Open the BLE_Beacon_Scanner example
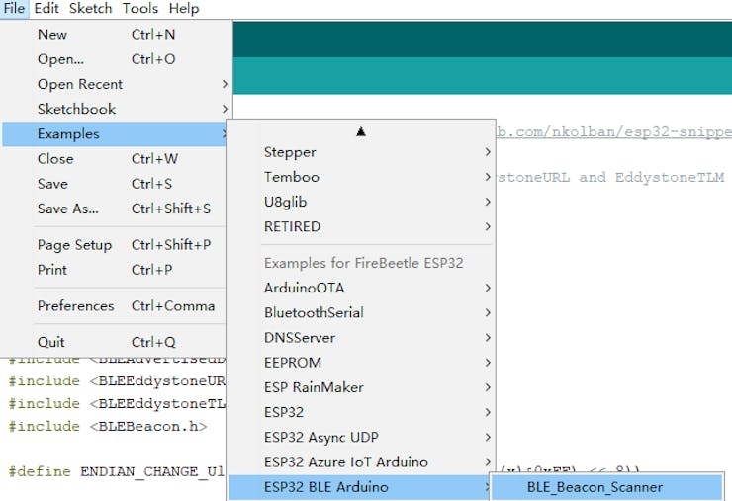 [607, 487]
